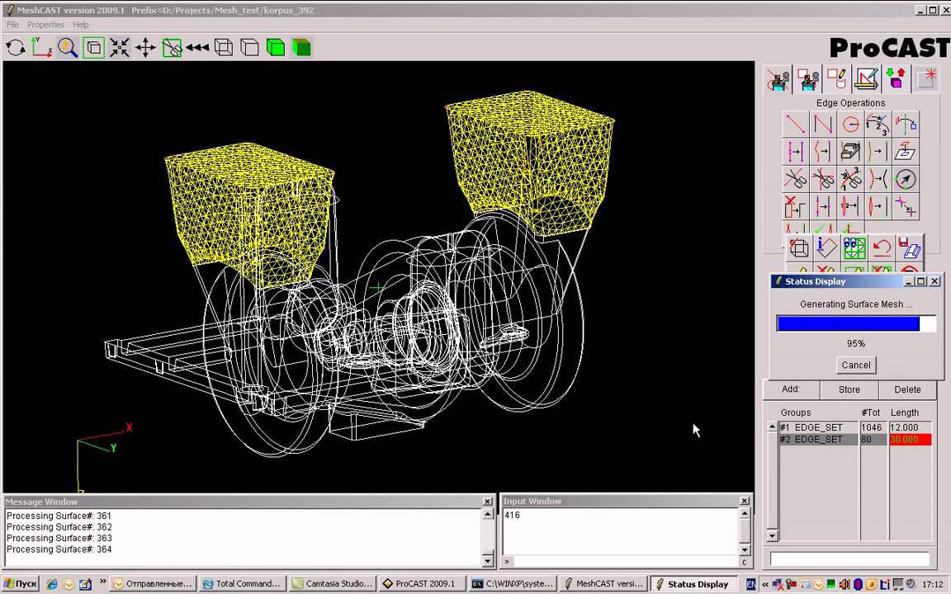Click the compass arrow edge tool
This screenshot has height=594, width=951.
click(906, 179)
